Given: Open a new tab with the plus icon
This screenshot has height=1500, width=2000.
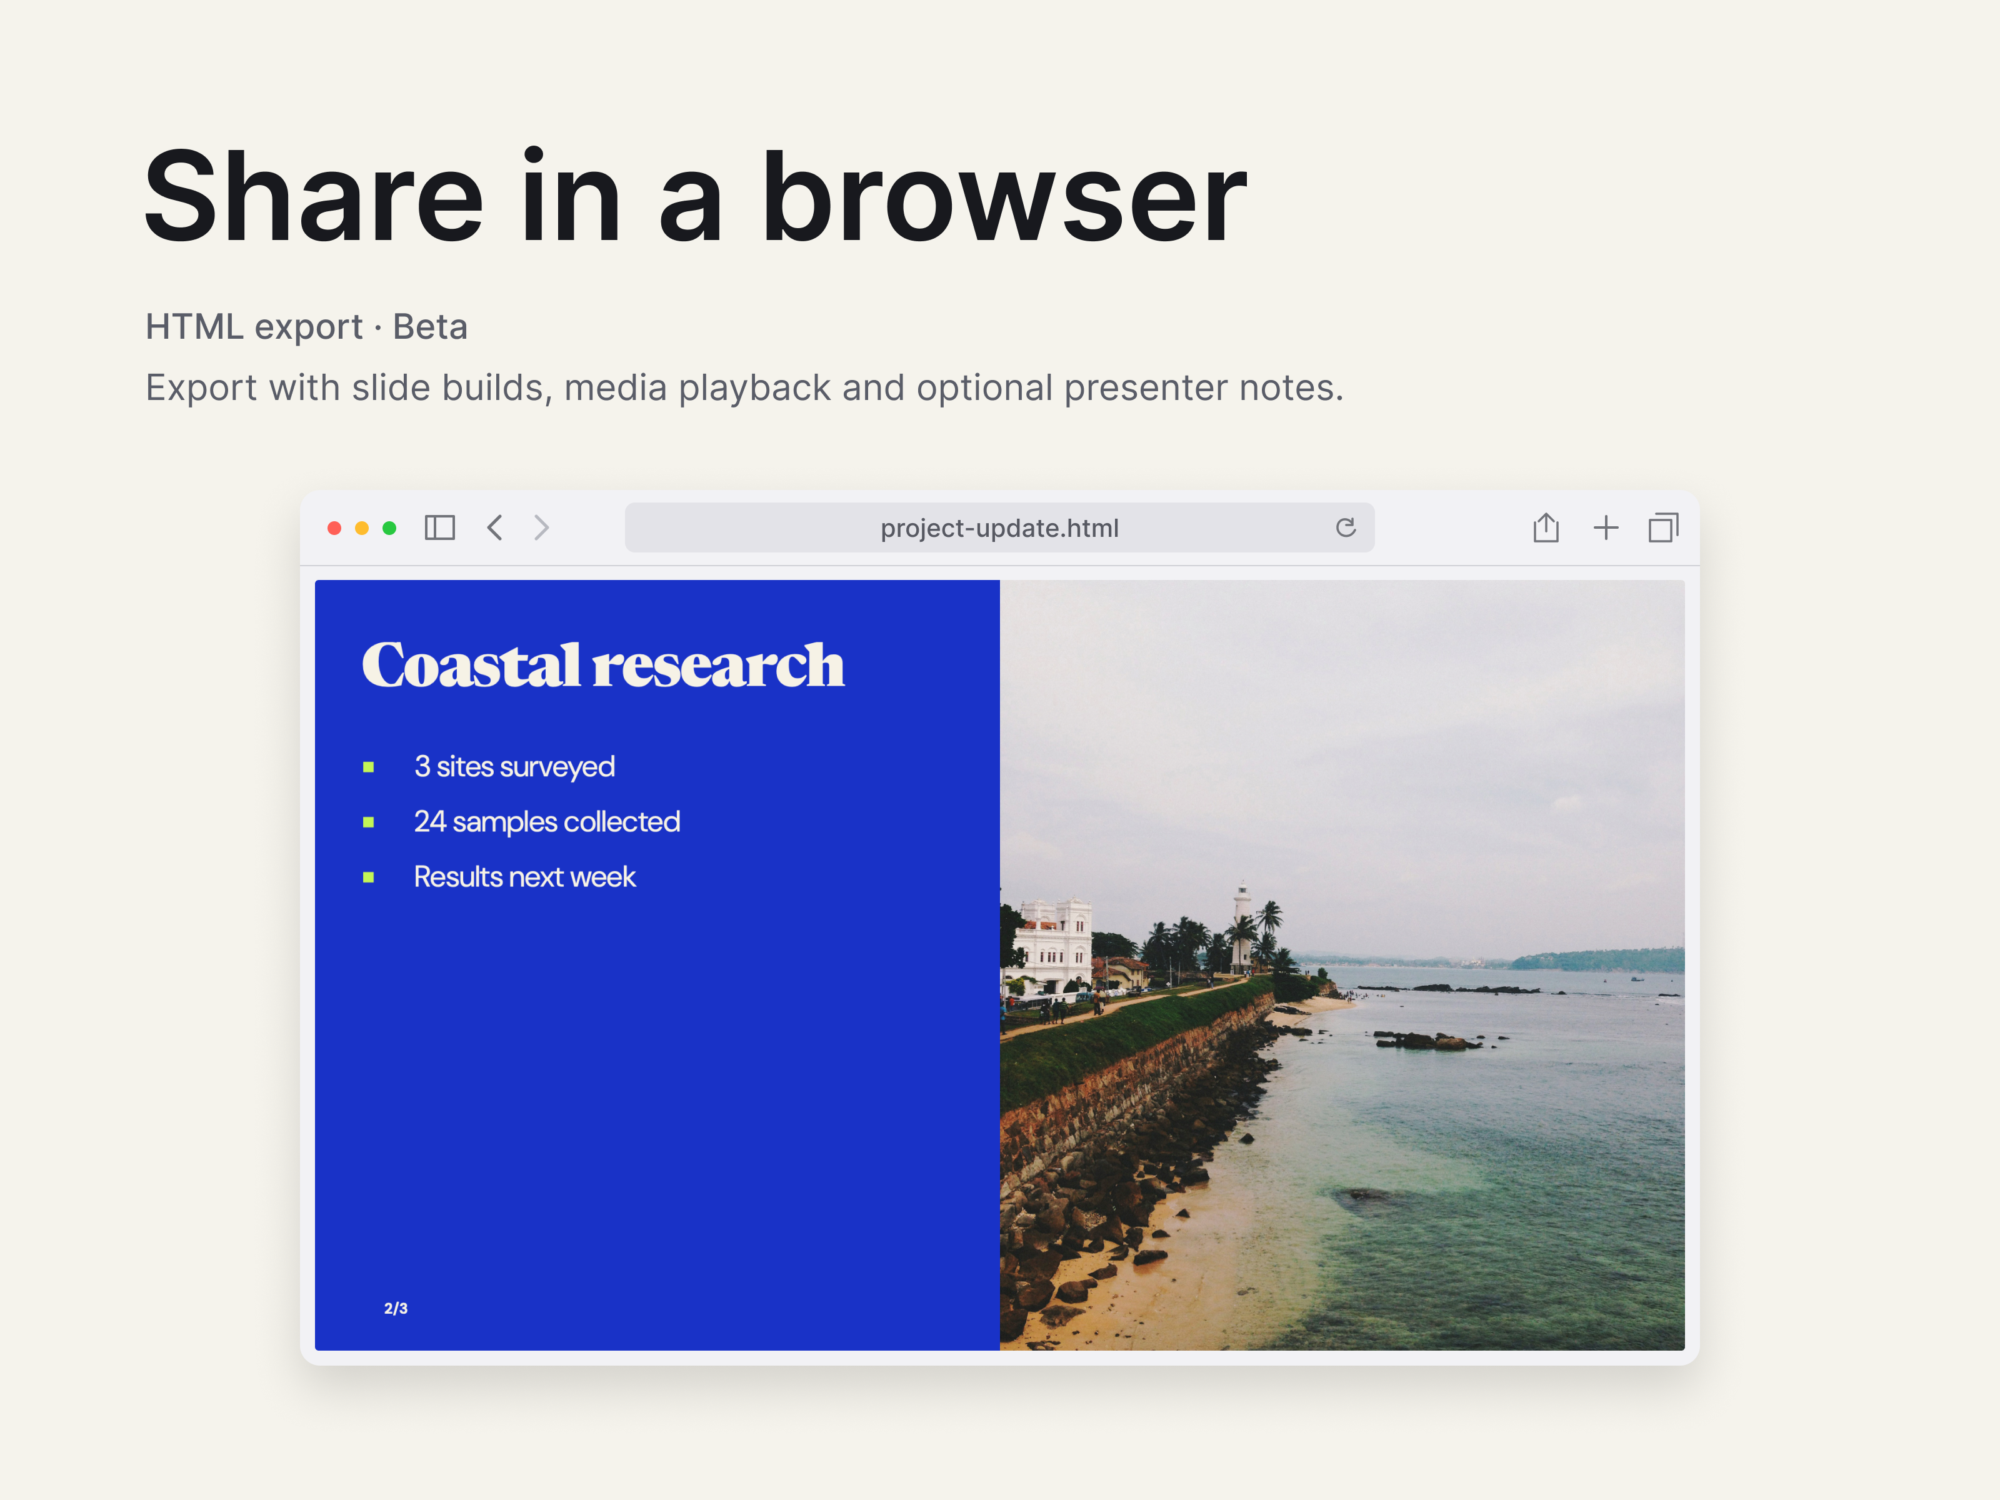Looking at the screenshot, I should point(1606,527).
